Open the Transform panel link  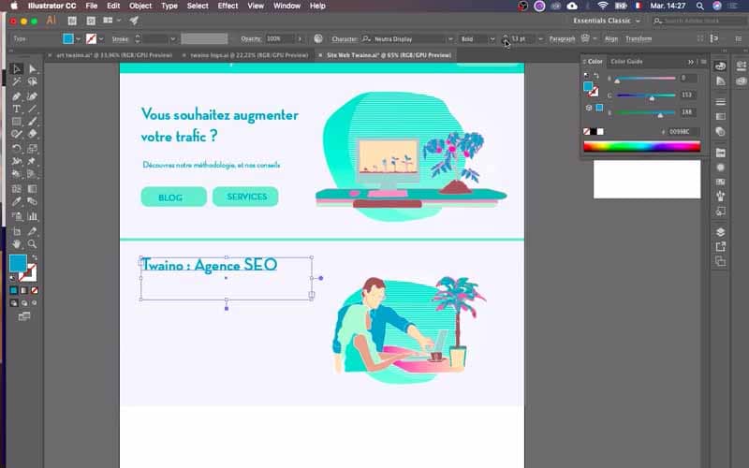(639, 39)
